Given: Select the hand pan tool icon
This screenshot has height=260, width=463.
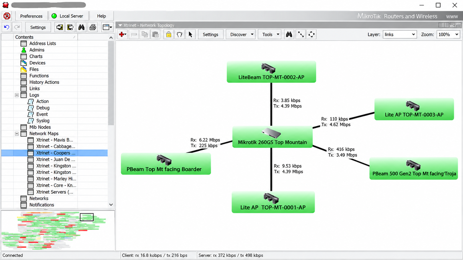Looking at the screenshot, I should 179,35.
